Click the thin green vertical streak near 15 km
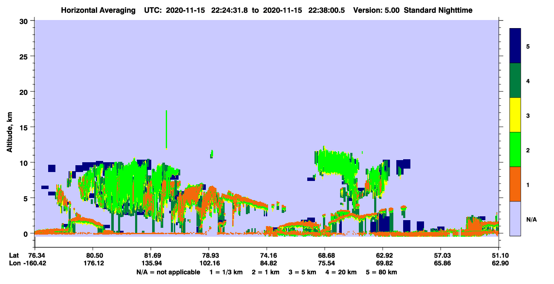This screenshot has width=554, height=284. tap(166, 129)
